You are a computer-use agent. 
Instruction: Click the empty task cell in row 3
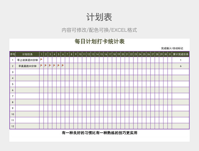(27, 72)
